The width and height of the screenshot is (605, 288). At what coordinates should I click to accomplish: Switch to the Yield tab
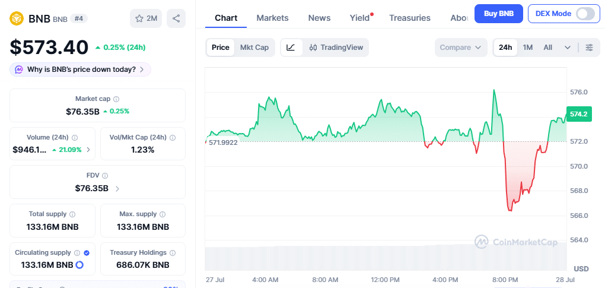pos(359,18)
